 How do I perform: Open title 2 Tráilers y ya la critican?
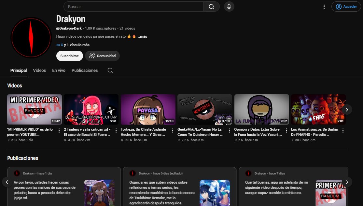pos(87,132)
